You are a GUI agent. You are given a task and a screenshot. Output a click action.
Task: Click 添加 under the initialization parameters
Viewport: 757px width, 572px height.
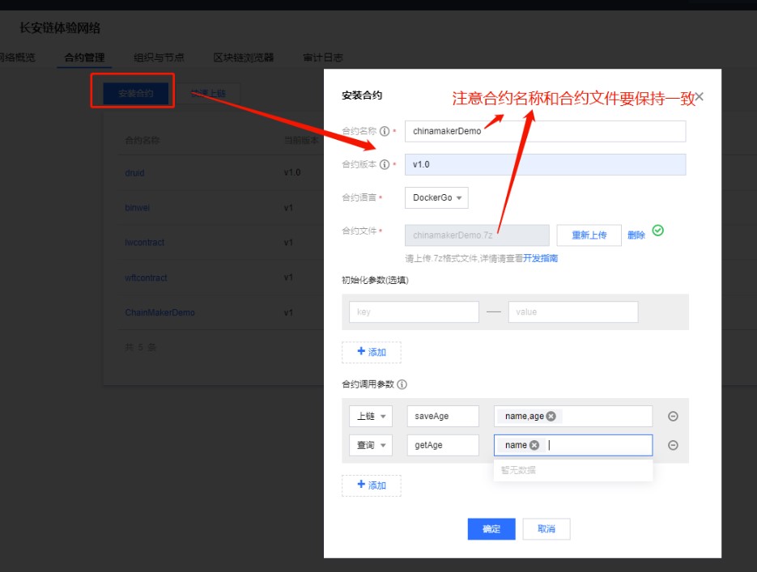tap(372, 352)
